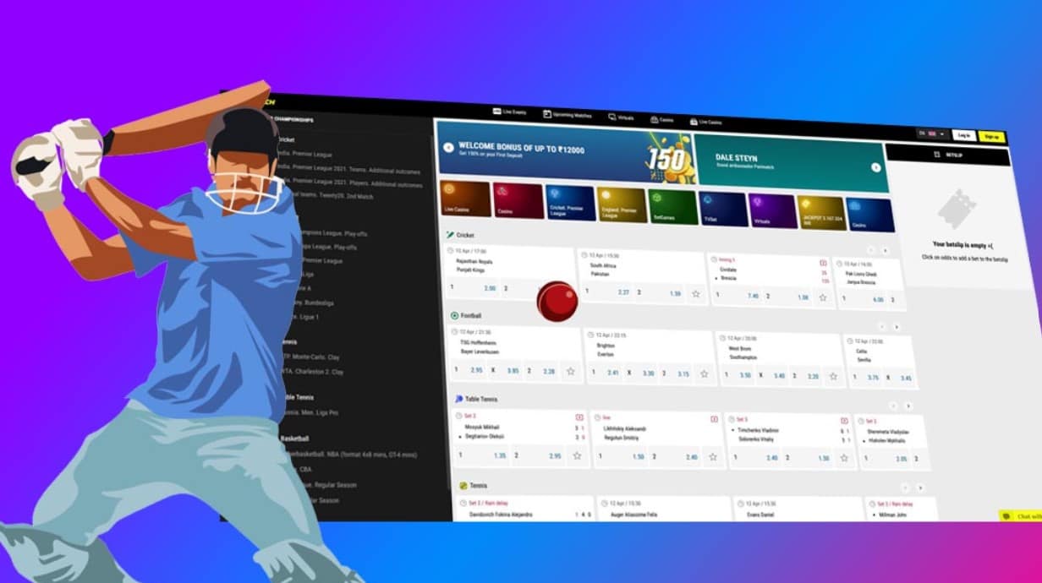
Task: Open the orange Live Casino tile
Action: click(465, 199)
